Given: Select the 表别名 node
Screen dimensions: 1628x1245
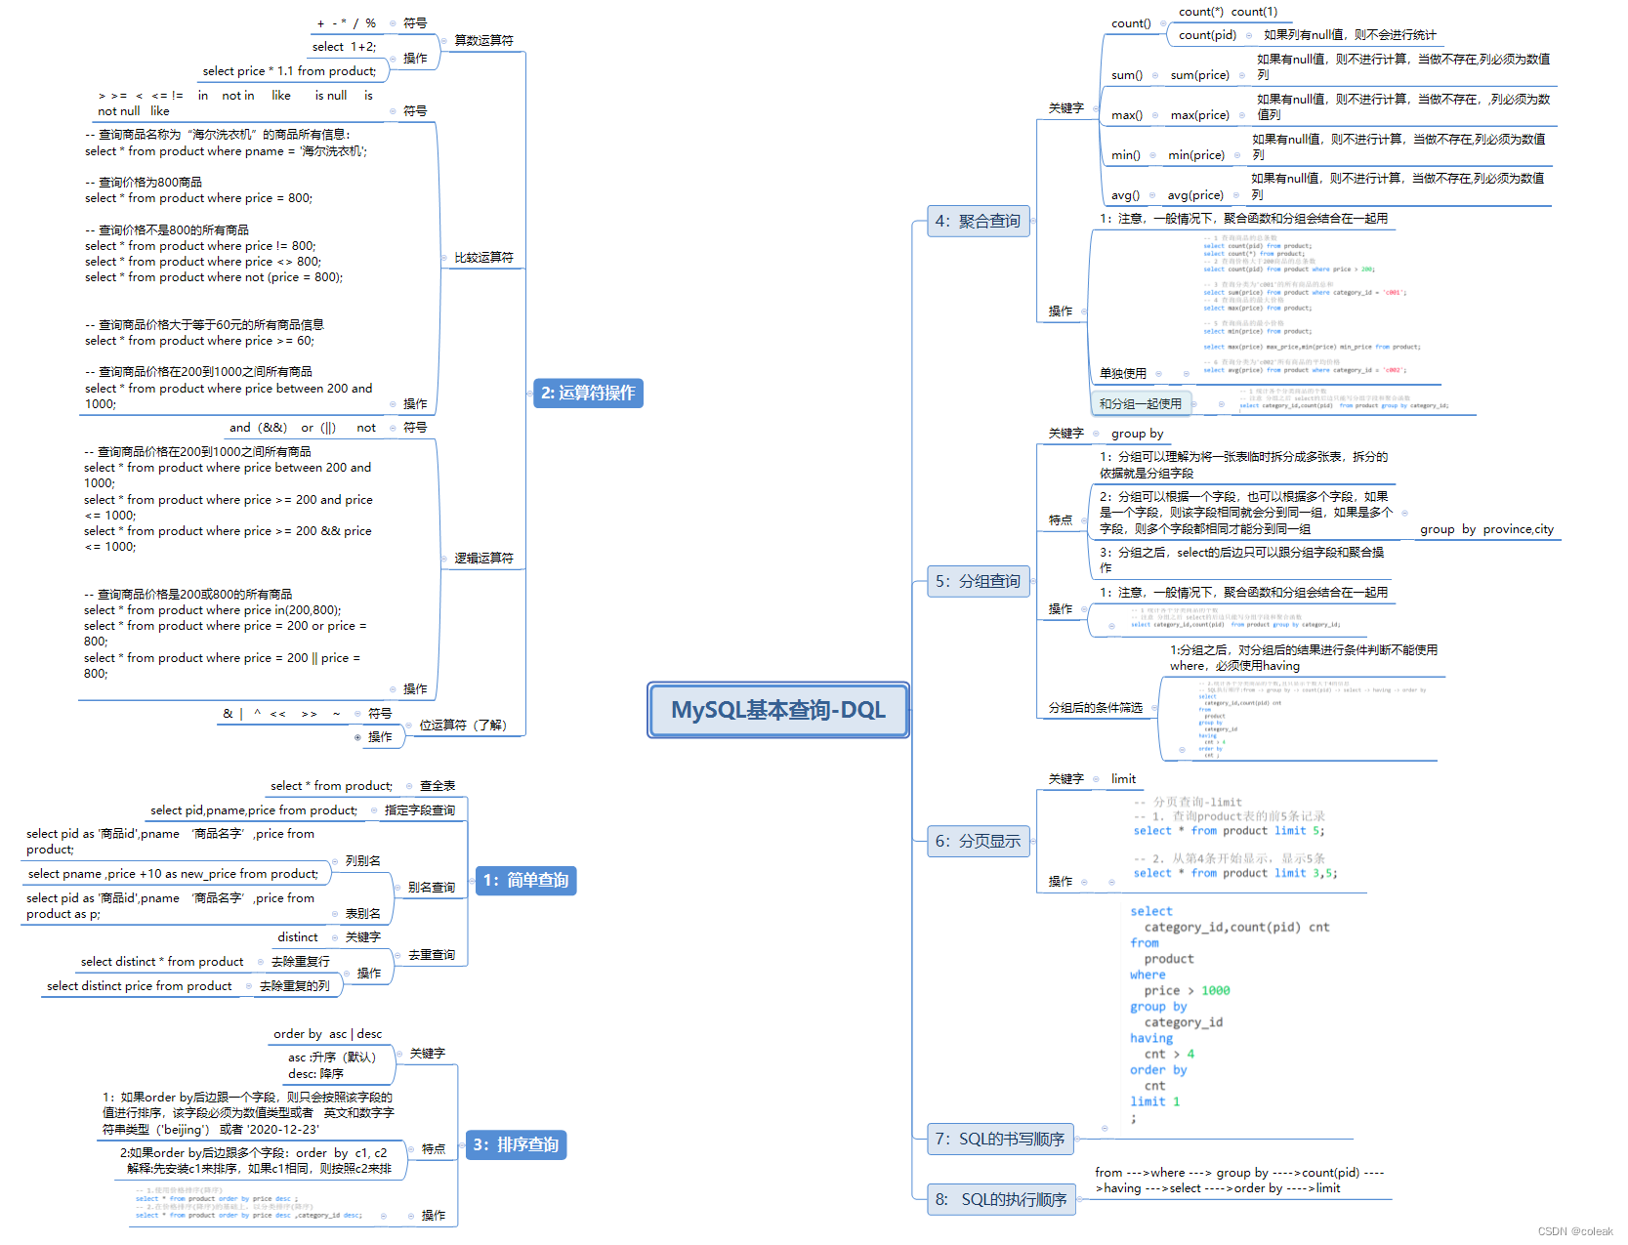Looking at the screenshot, I should click(363, 914).
